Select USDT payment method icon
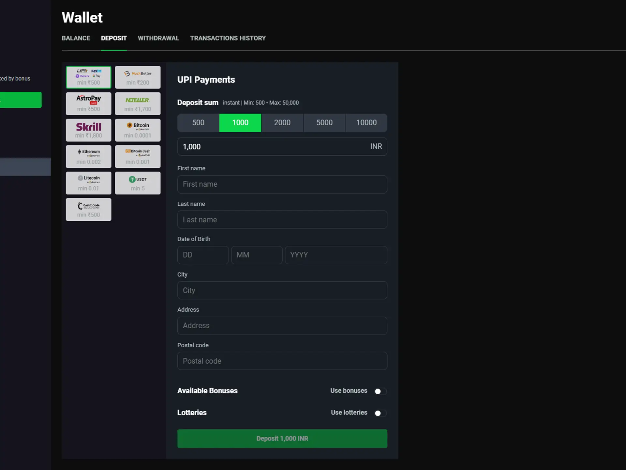626x470 pixels. (138, 183)
